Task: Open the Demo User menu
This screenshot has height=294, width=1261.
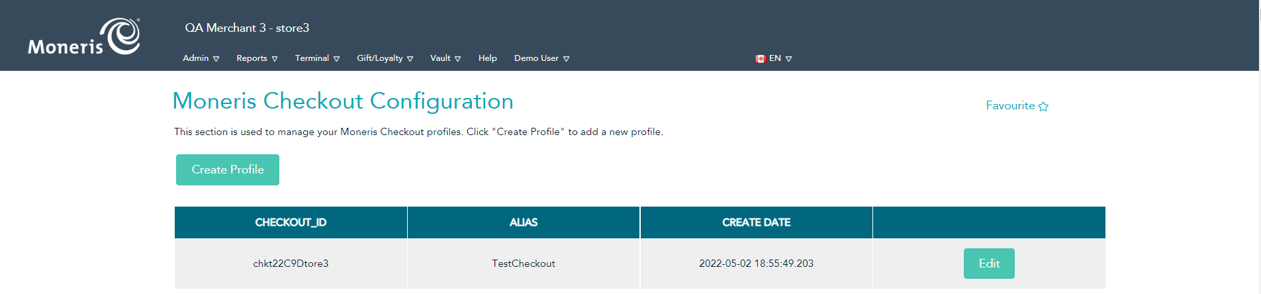Action: [x=541, y=58]
